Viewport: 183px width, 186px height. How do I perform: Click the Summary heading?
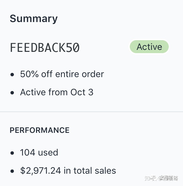coord(34,18)
